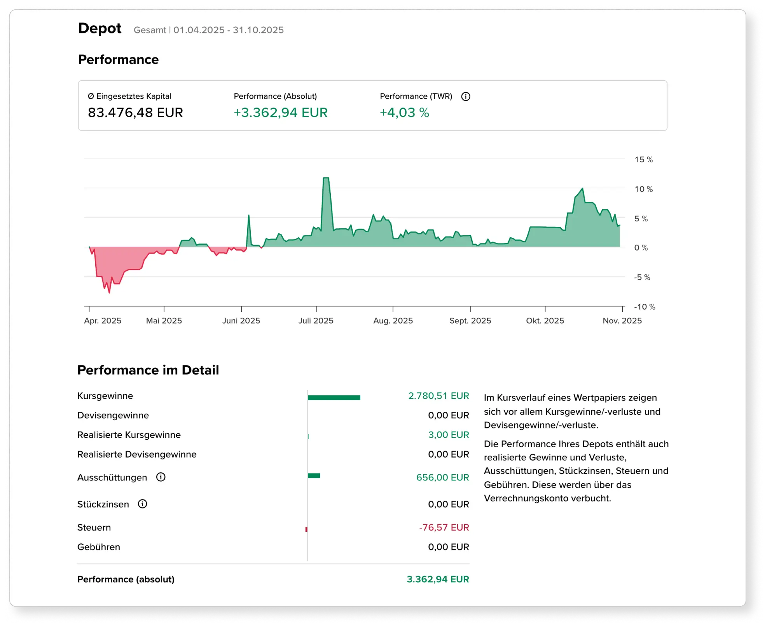The width and height of the screenshot is (765, 623).
Task: Select the Performance (absolut) total row
Action: pos(126,579)
